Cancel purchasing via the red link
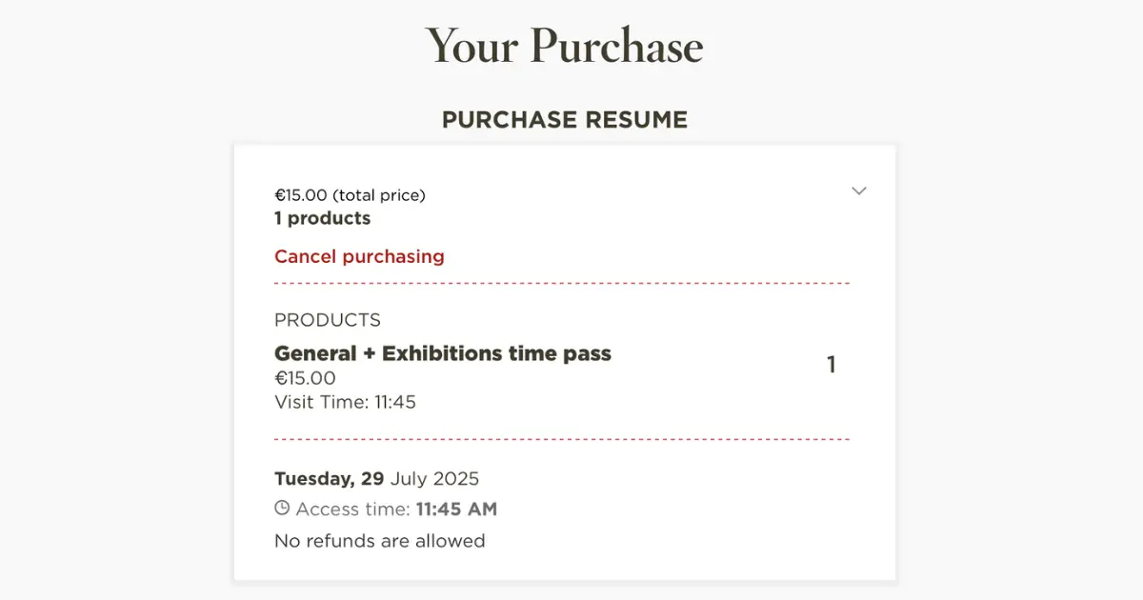This screenshot has width=1143, height=600. [359, 256]
